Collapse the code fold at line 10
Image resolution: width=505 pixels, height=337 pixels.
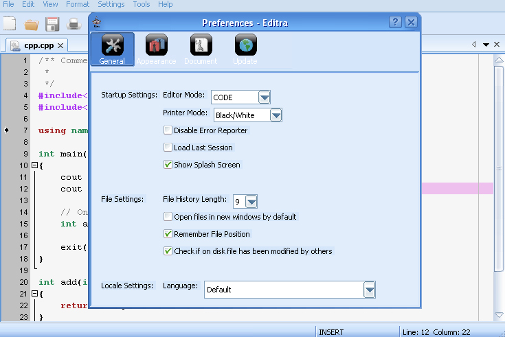(x=35, y=165)
